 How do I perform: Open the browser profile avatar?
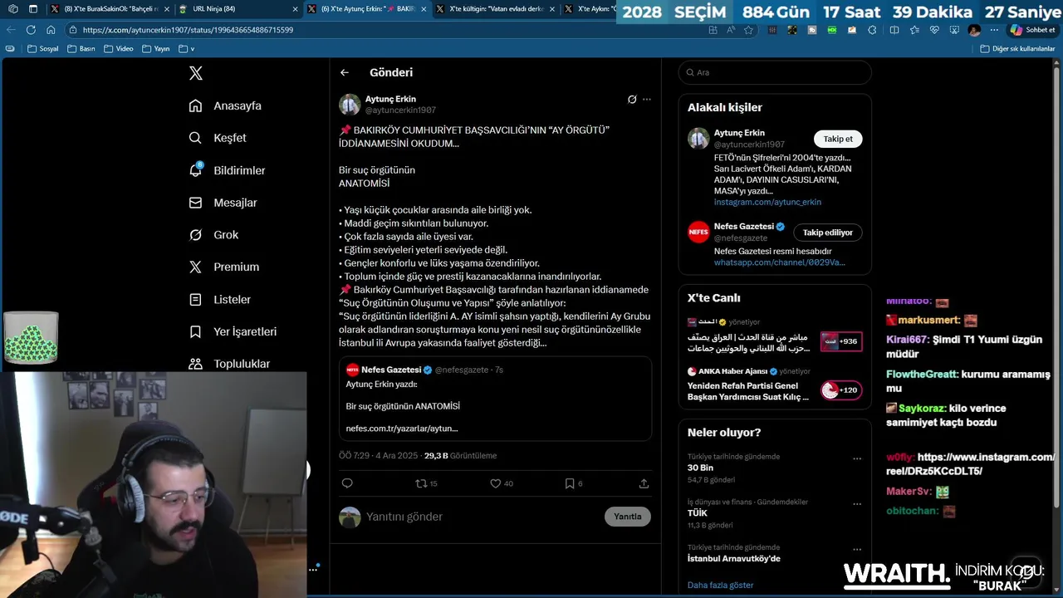(x=974, y=30)
